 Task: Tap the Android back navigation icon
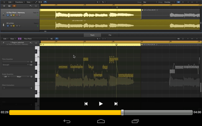pyautogui.click(x=67, y=121)
